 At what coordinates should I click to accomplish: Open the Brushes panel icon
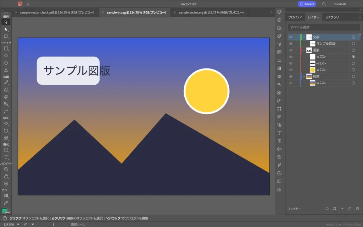[x=279, y=36]
